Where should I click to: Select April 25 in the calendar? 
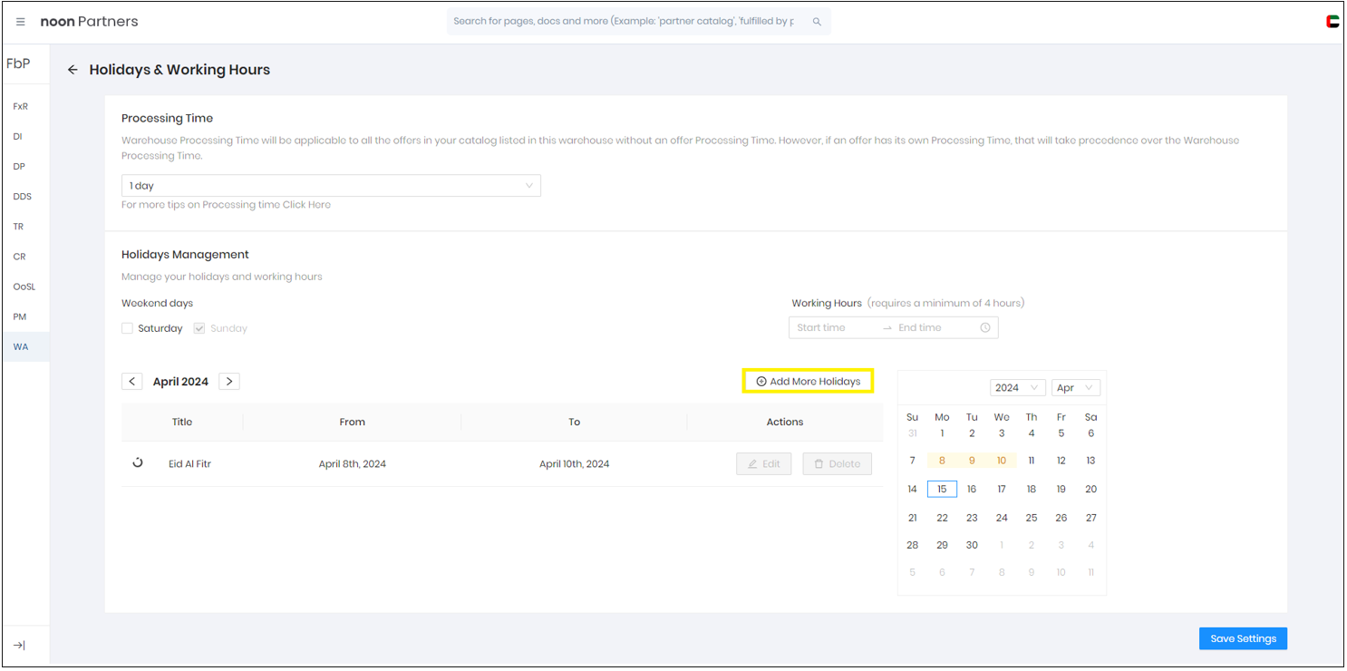pos(1032,518)
